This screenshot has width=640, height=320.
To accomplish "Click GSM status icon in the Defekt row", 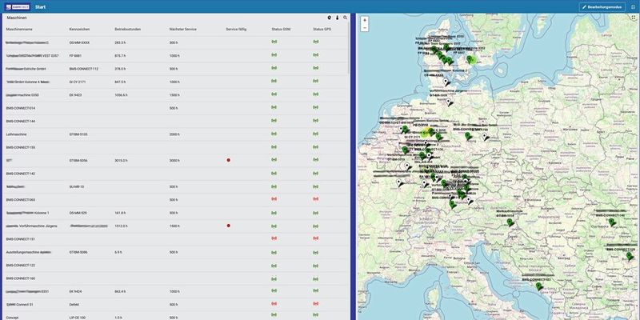I will click(274, 304).
